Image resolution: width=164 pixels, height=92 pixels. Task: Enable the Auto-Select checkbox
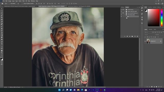pos(10,4)
